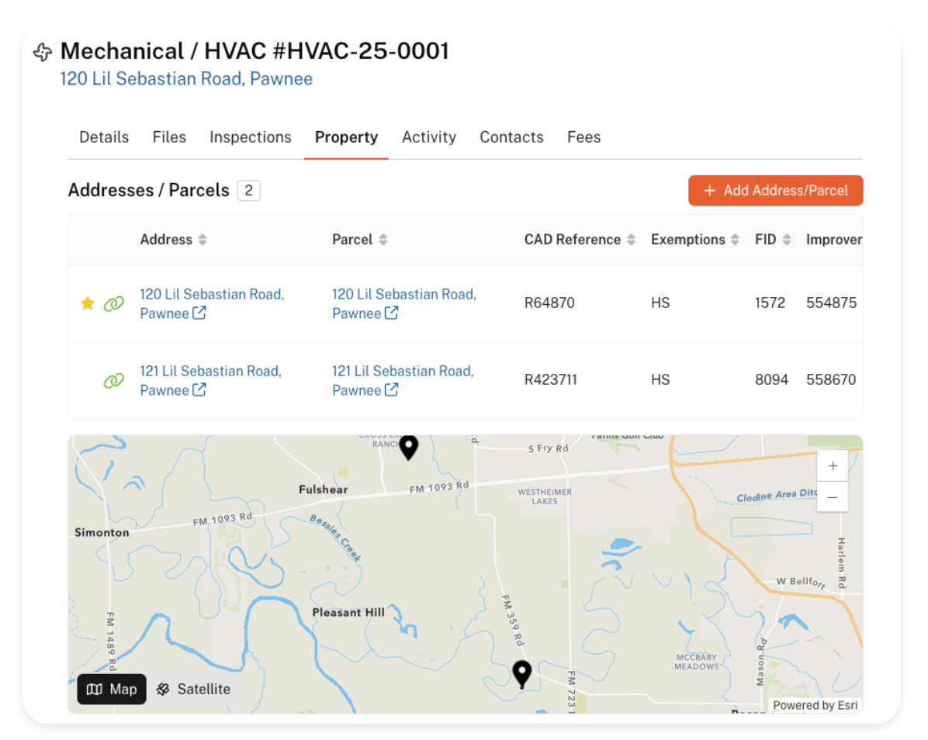Open the Inspections tab

[x=250, y=137]
